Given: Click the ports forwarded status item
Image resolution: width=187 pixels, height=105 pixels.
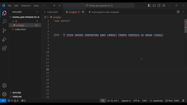Looking at the screenshot, I should click(23, 101).
